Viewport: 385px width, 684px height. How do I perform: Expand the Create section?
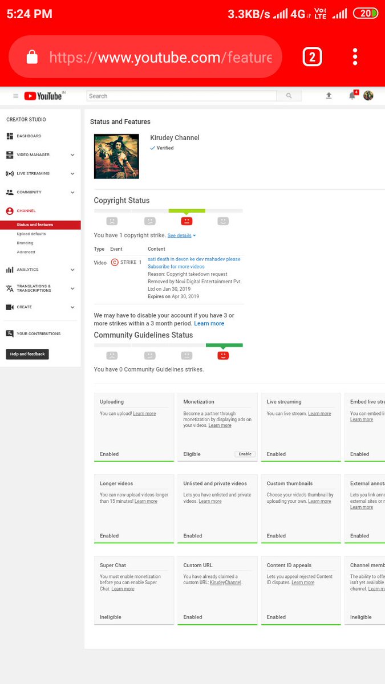point(72,307)
